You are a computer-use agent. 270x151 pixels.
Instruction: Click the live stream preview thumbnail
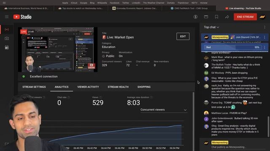[58, 49]
